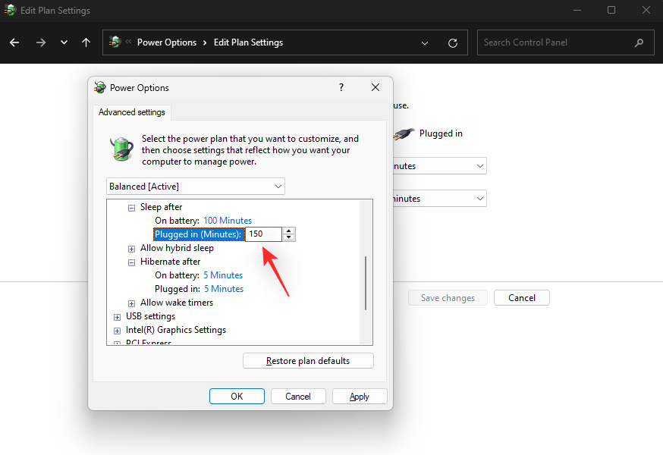Open the Balanced [Active] power plan dropdown
Screen dimensions: 663x455
196,187
